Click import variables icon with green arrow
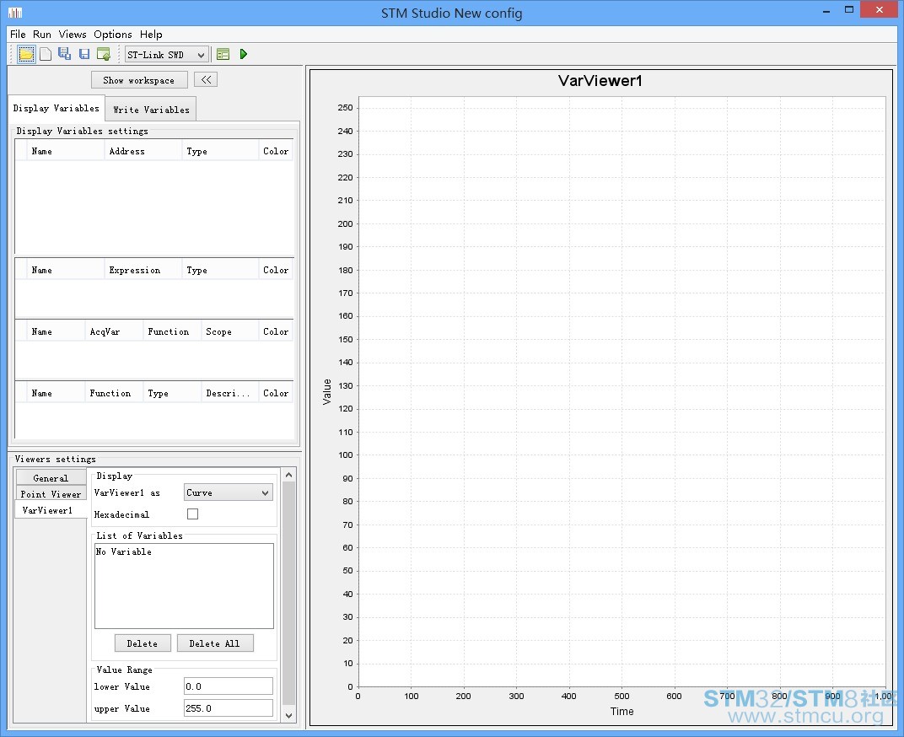904x737 pixels. pyautogui.click(x=104, y=54)
